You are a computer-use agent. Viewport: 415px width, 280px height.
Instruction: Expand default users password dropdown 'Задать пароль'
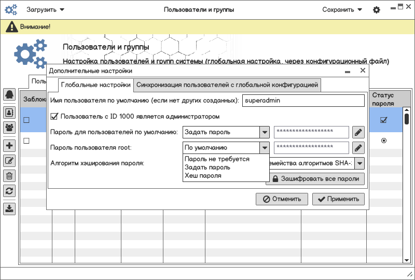click(x=265, y=132)
